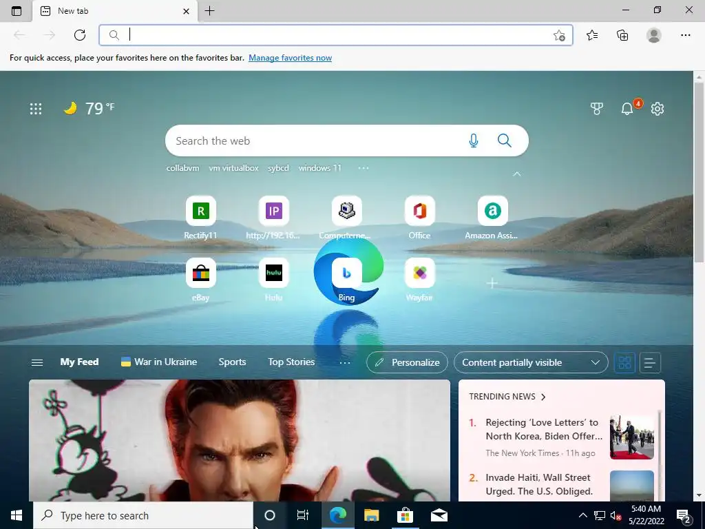Open the Collections icon

[x=622, y=35]
